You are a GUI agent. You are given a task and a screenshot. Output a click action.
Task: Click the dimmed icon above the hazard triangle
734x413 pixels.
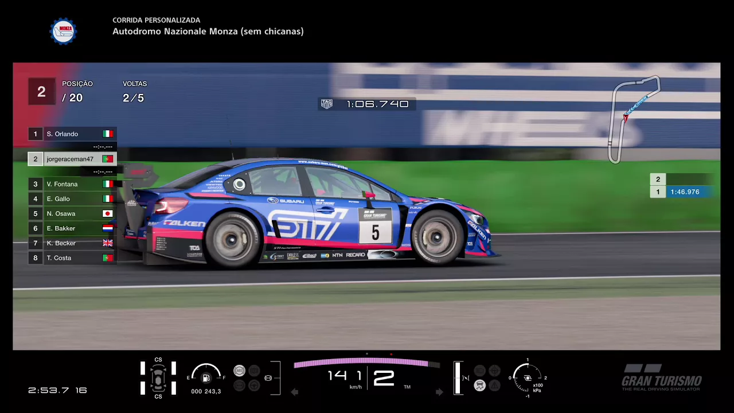pyautogui.click(x=494, y=371)
